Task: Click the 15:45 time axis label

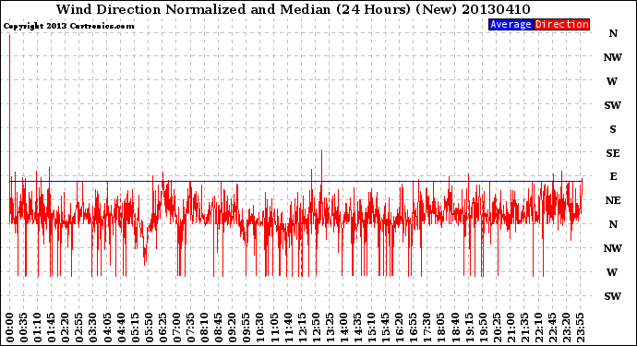Action: coord(386,328)
